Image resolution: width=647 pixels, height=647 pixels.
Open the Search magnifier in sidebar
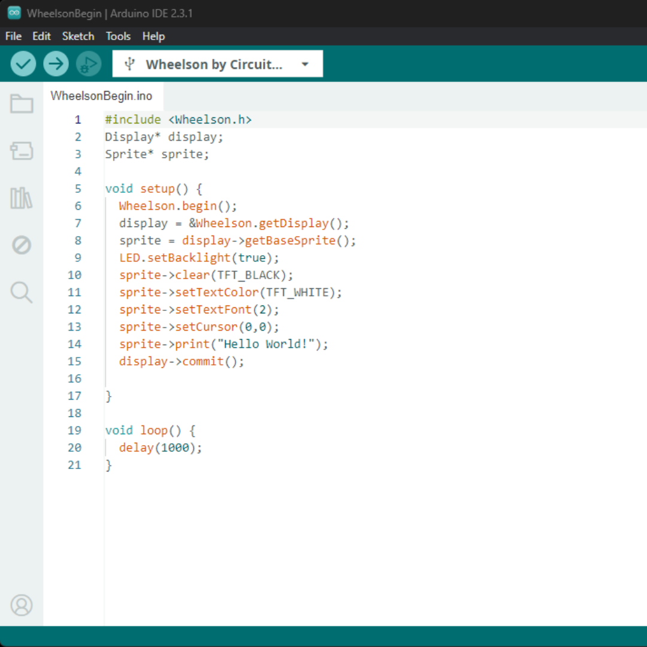tap(22, 292)
